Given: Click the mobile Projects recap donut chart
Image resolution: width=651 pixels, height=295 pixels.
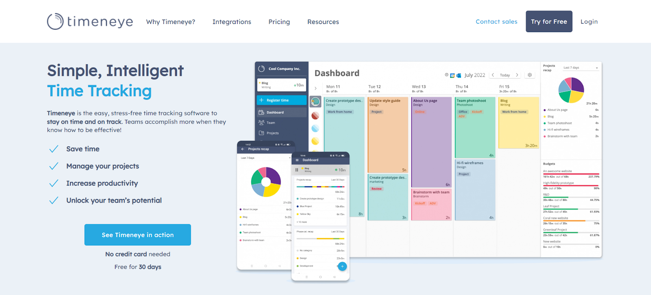Looking at the screenshot, I should click(266, 182).
